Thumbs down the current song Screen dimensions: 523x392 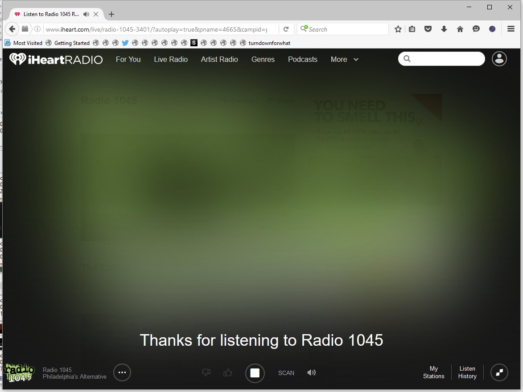click(x=206, y=372)
